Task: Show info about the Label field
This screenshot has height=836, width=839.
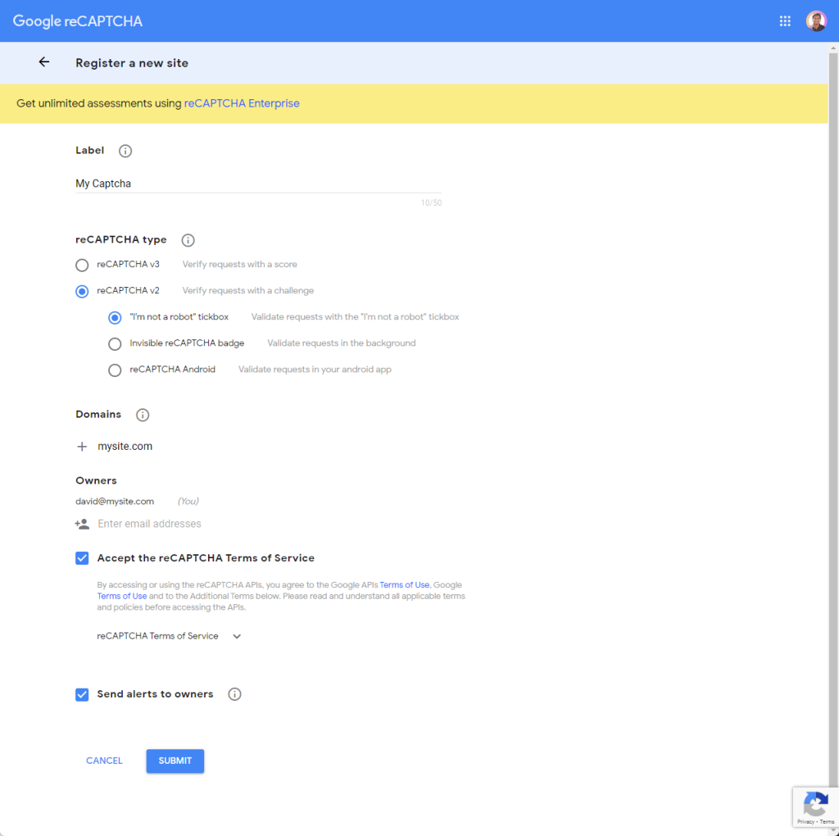Action: [125, 151]
